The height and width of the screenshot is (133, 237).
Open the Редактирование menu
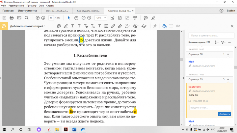point(16,6)
